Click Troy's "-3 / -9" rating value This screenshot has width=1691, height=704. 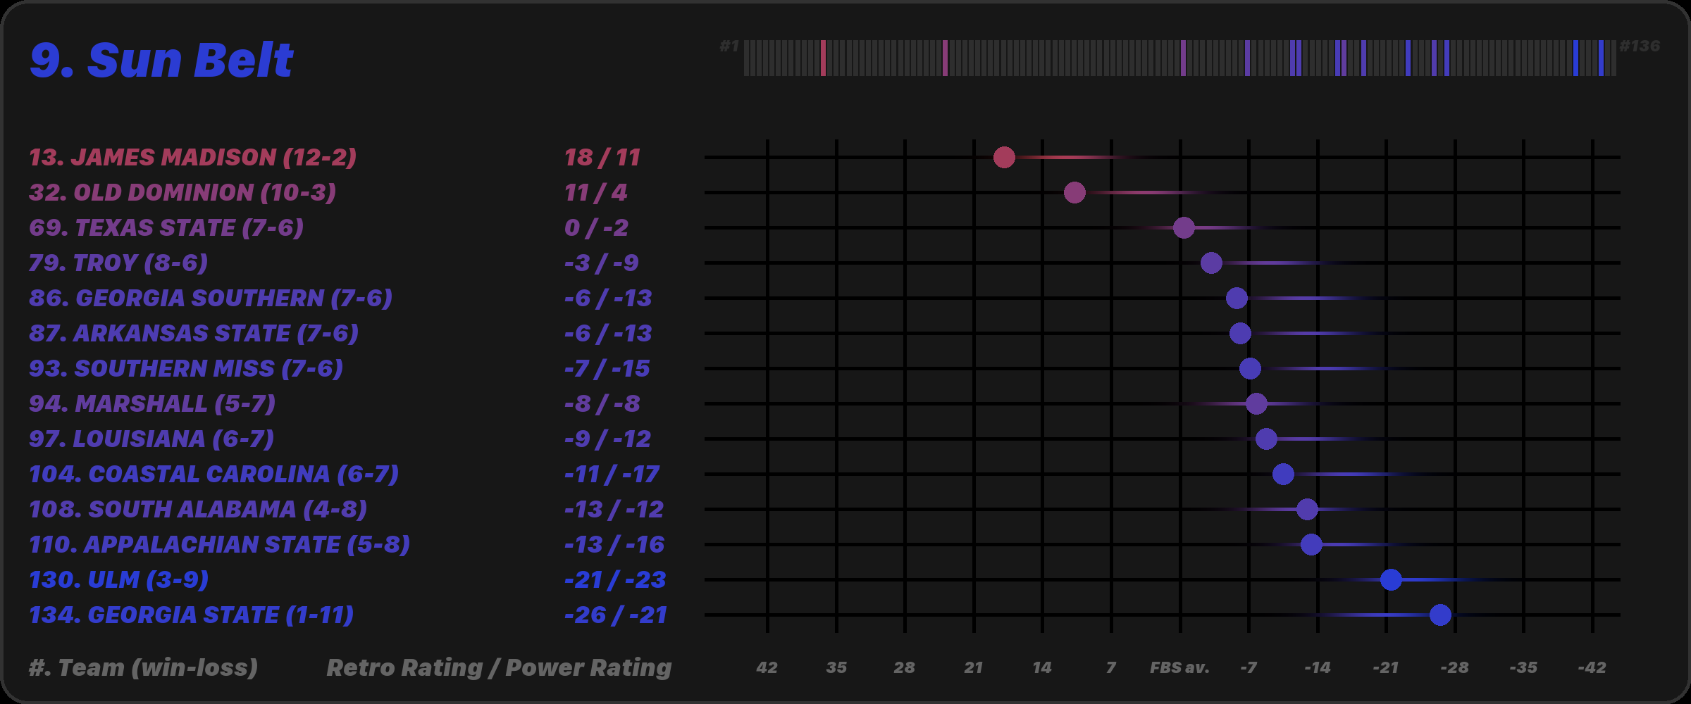(602, 263)
